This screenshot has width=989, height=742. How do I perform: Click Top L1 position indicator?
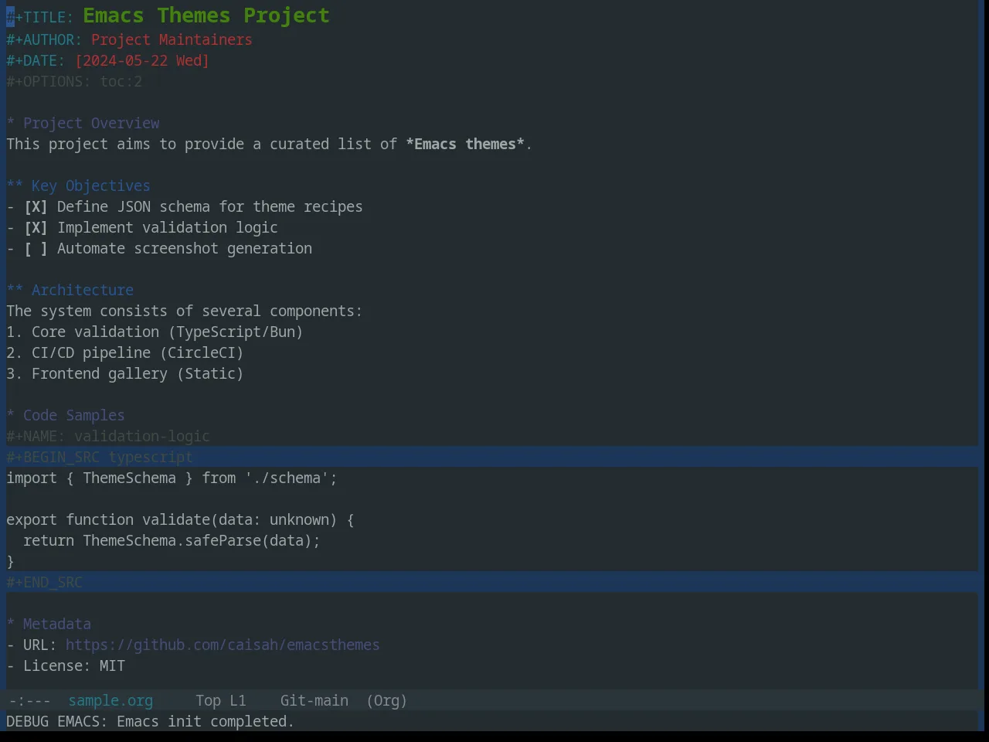220,701
